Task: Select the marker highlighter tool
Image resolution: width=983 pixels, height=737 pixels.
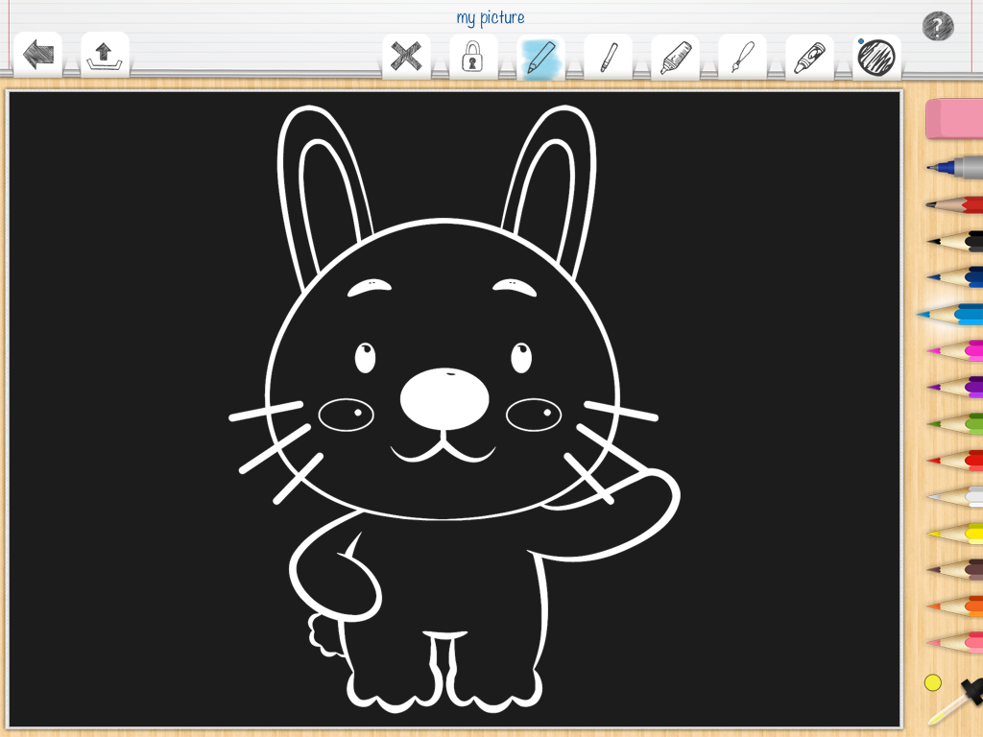Action: (x=675, y=58)
